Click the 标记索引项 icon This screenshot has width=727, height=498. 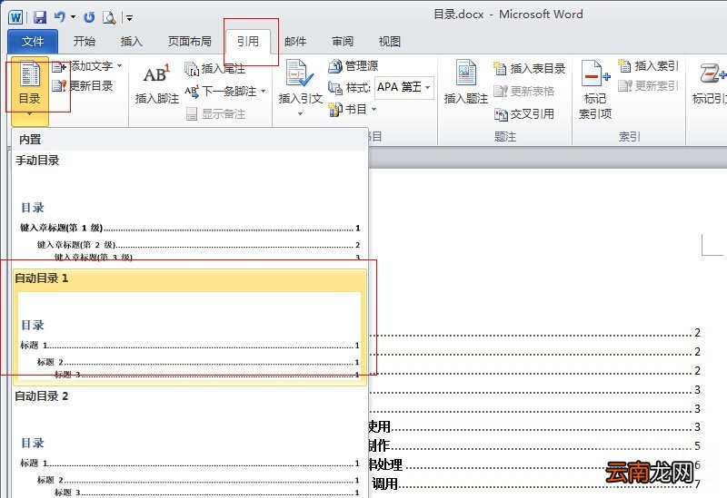595,74
